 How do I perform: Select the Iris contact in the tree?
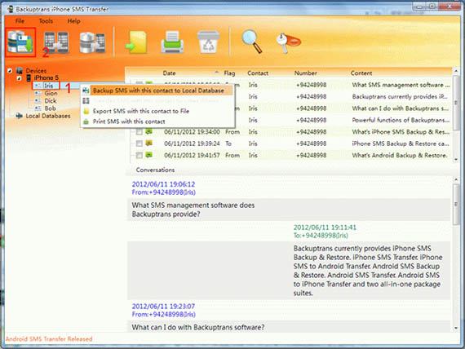[49, 86]
